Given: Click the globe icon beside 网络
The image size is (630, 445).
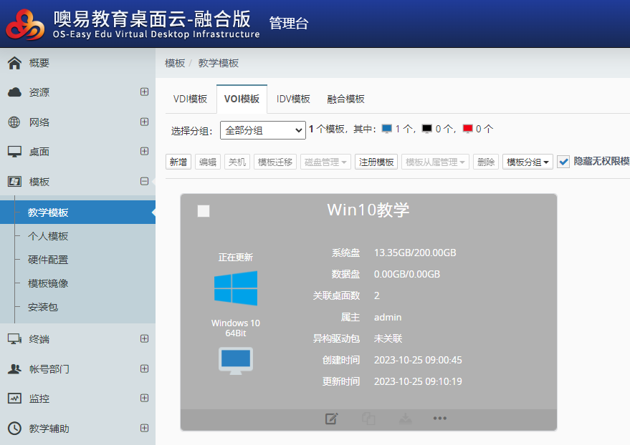Looking at the screenshot, I should pos(14,122).
